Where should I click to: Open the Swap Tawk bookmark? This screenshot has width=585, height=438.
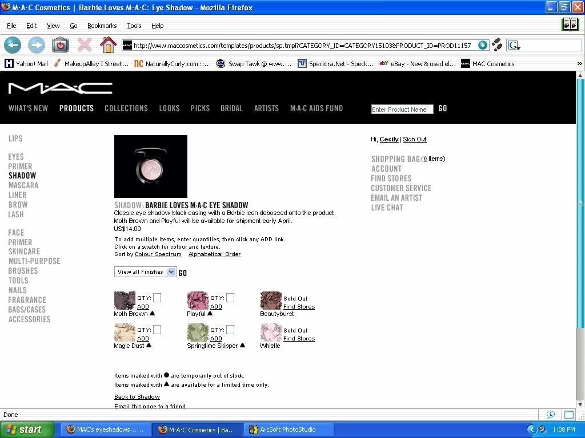(x=254, y=64)
